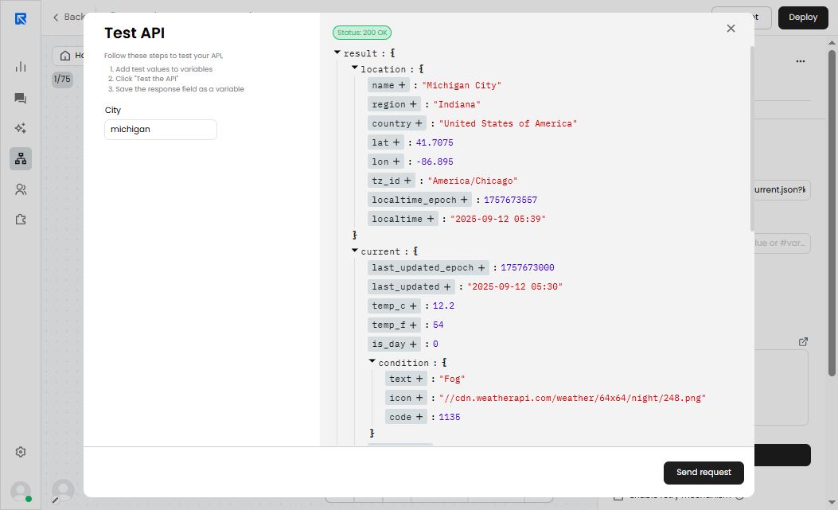This screenshot has width=838, height=510.
Task: Open the AI sparkles sidebar icon
Action: pos(21,128)
